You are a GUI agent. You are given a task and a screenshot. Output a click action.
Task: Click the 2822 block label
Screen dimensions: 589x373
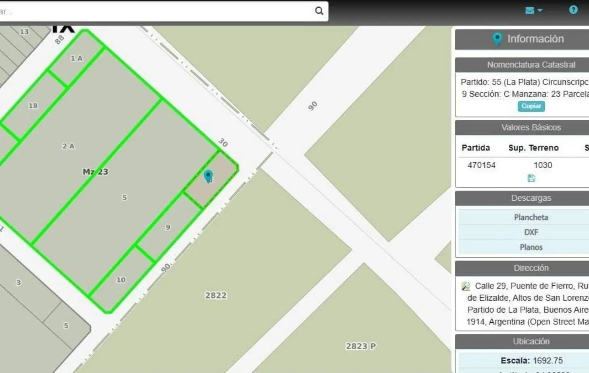coord(216,295)
